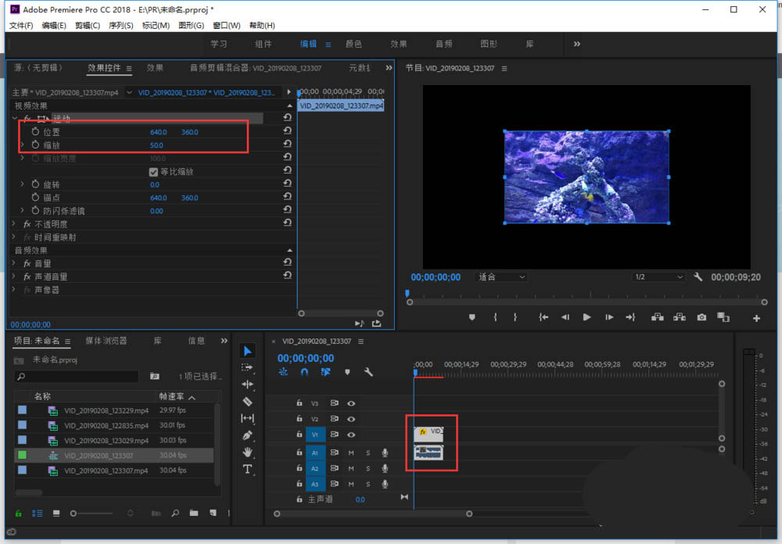Hide the V2 video track output
The width and height of the screenshot is (782, 544).
(x=351, y=419)
